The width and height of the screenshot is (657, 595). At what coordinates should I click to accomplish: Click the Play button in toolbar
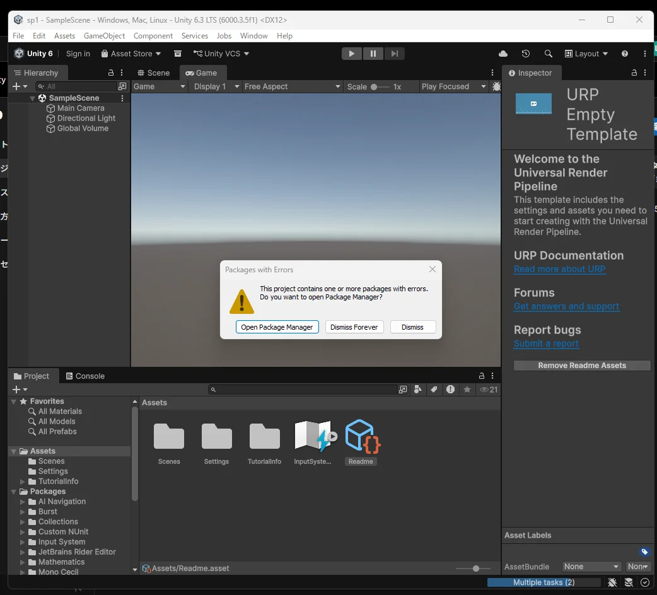352,54
